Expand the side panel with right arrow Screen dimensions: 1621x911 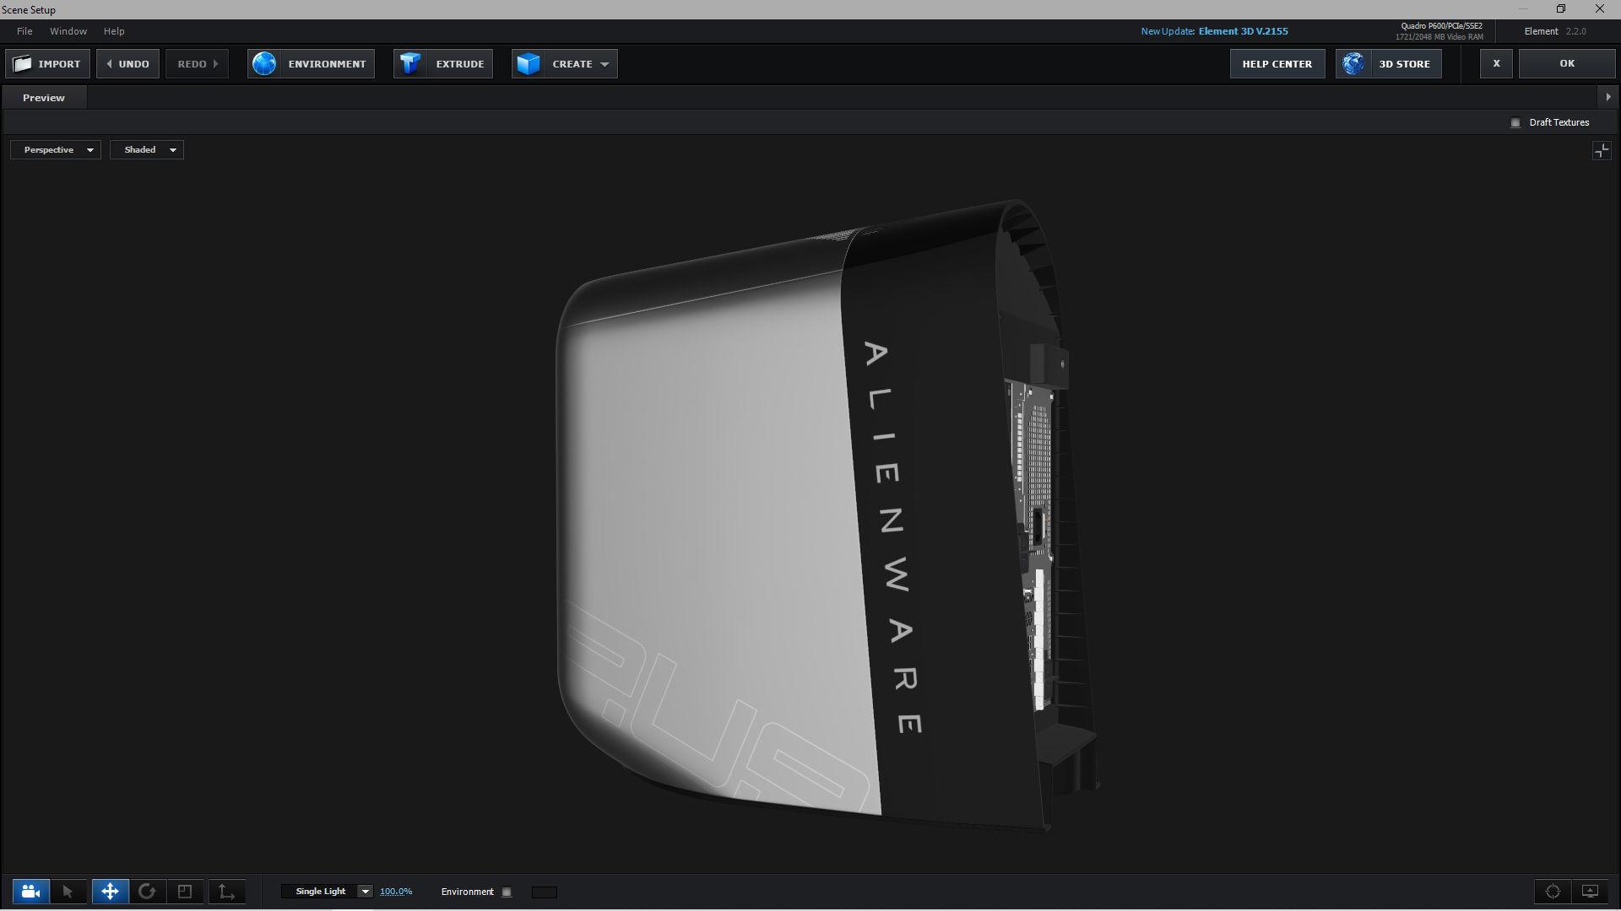pyautogui.click(x=1608, y=97)
